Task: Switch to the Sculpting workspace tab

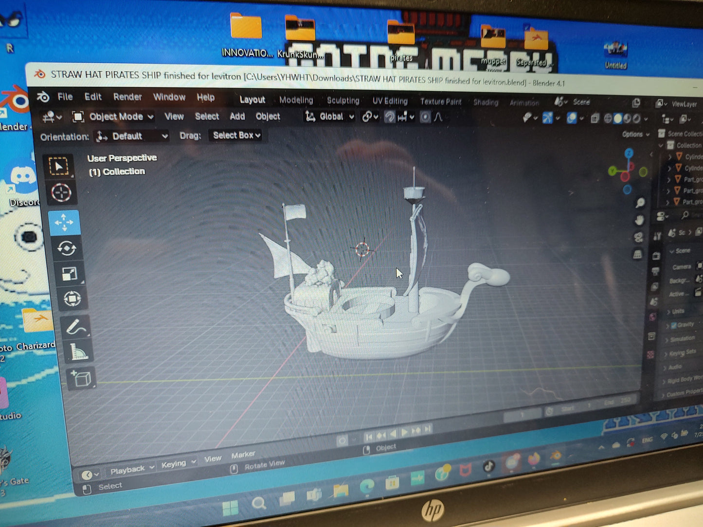Action: point(343,101)
